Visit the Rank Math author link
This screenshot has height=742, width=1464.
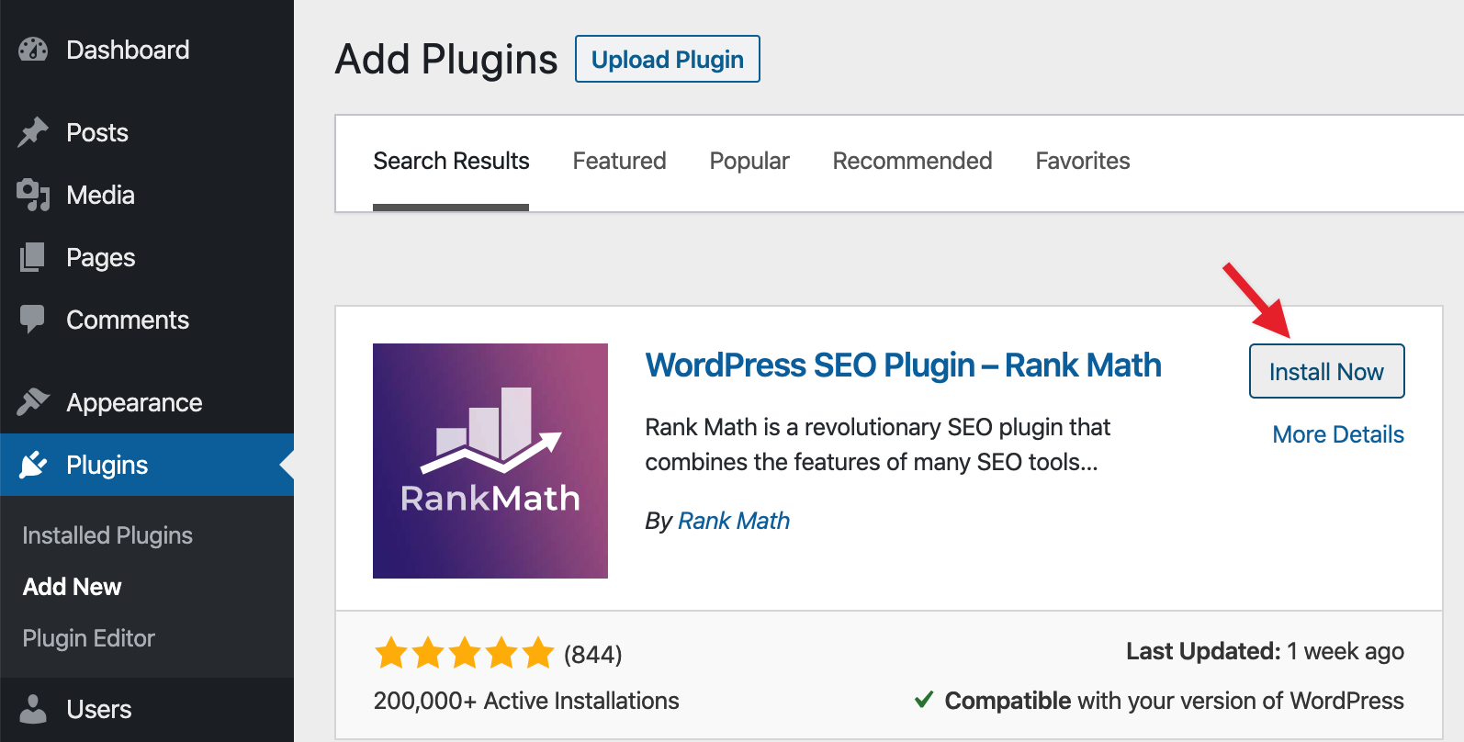pos(734,521)
